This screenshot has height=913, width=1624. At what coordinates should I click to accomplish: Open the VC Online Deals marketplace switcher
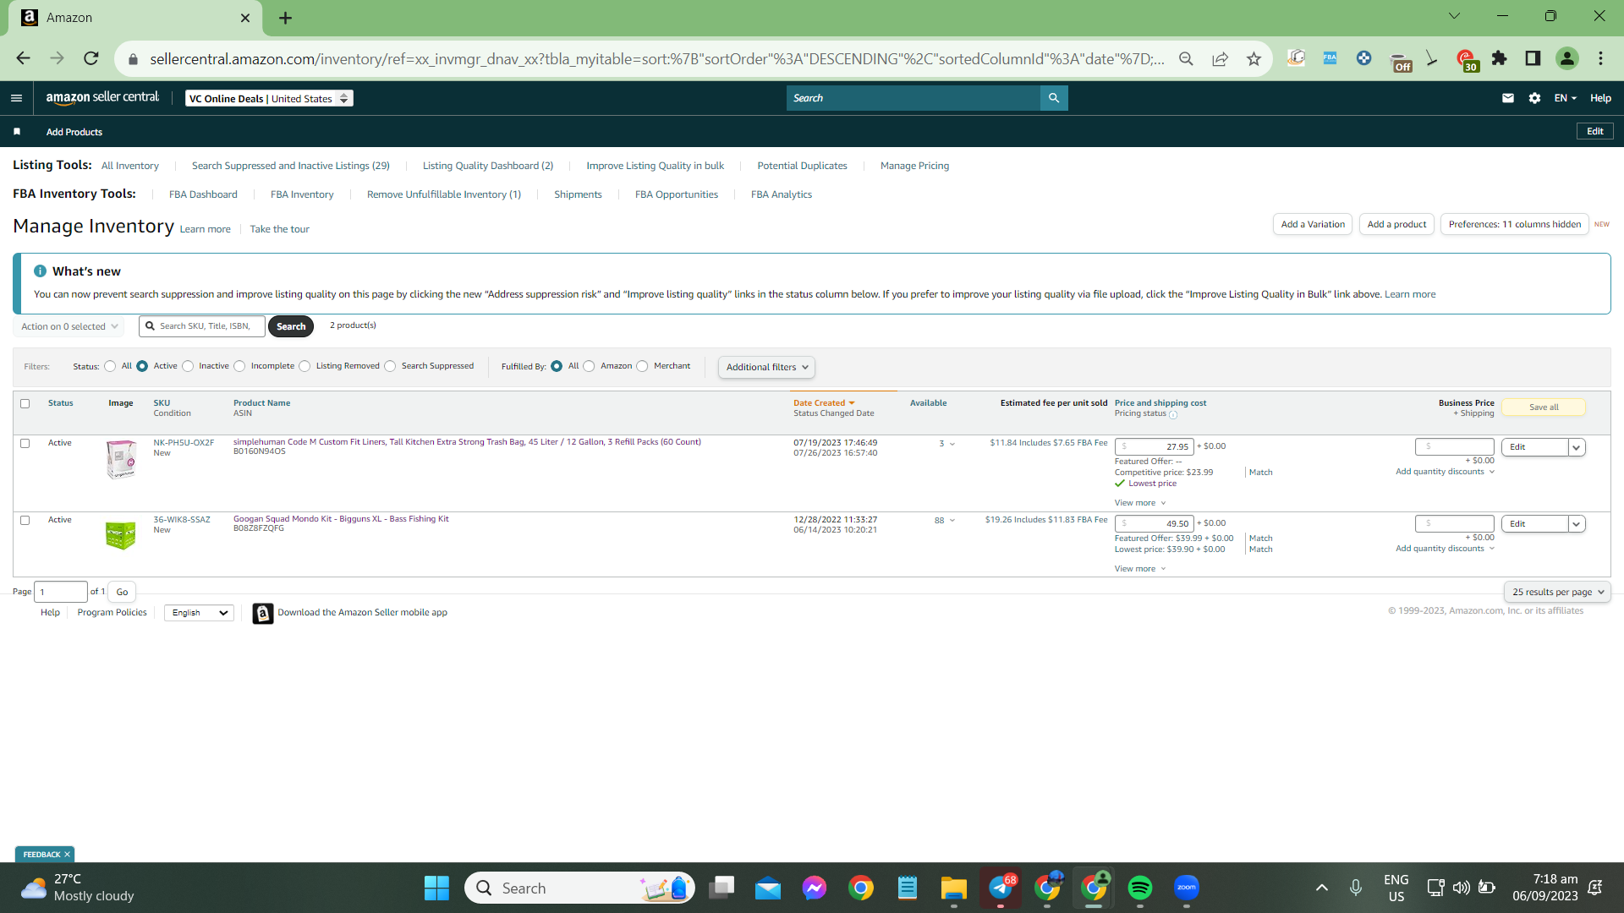(x=269, y=99)
